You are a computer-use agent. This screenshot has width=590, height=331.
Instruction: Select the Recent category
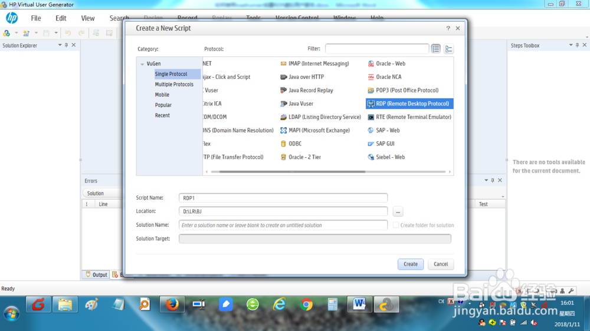pyautogui.click(x=163, y=115)
